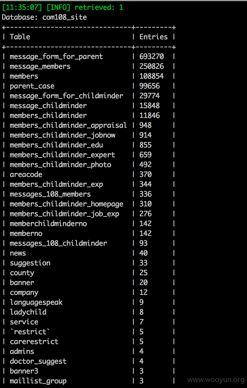Click the Entries column header
Viewport: 247px width, 388px height.
[x=154, y=37]
